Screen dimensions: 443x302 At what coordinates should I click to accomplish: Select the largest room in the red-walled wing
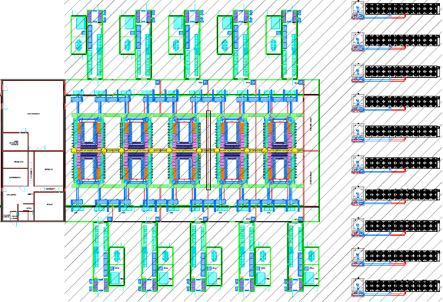tap(33, 116)
